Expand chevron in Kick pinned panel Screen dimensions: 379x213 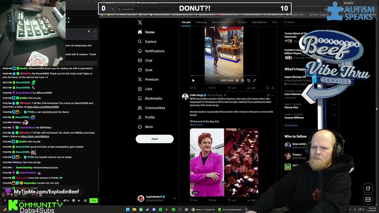[95, 36]
